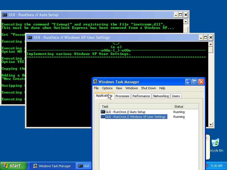Maximize the Windows Task Manager window
This screenshot has width=227, height=170.
[x=195, y=82]
